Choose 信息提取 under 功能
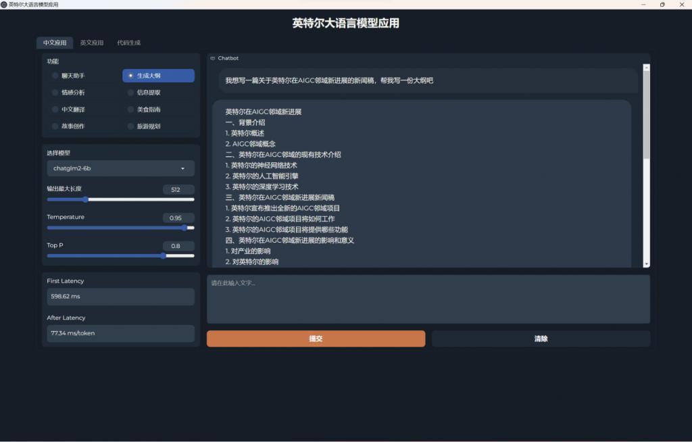The height and width of the screenshot is (442, 692). [153, 92]
